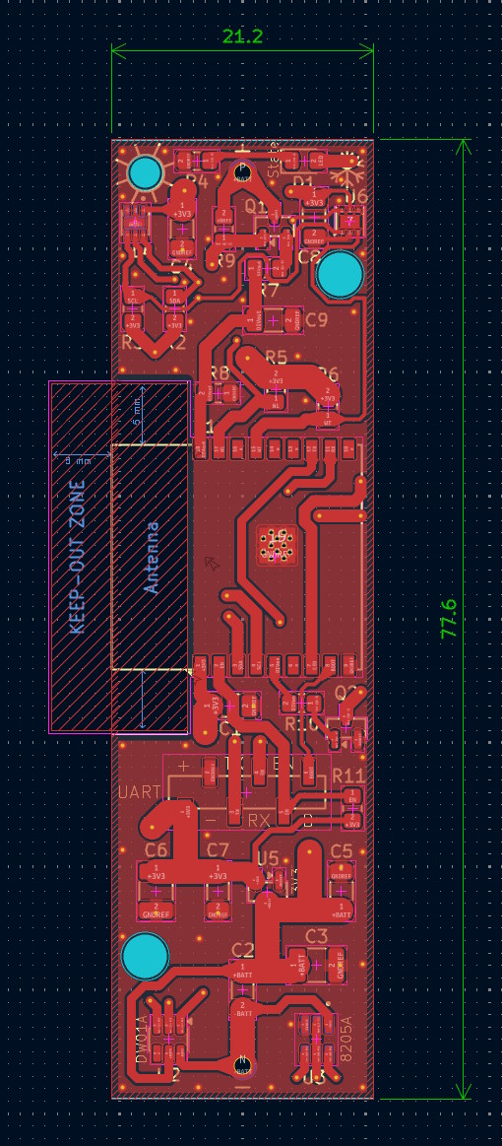Click the C5 +BATT pad
Viewport: 502px width, 1146px height.
tap(342, 910)
